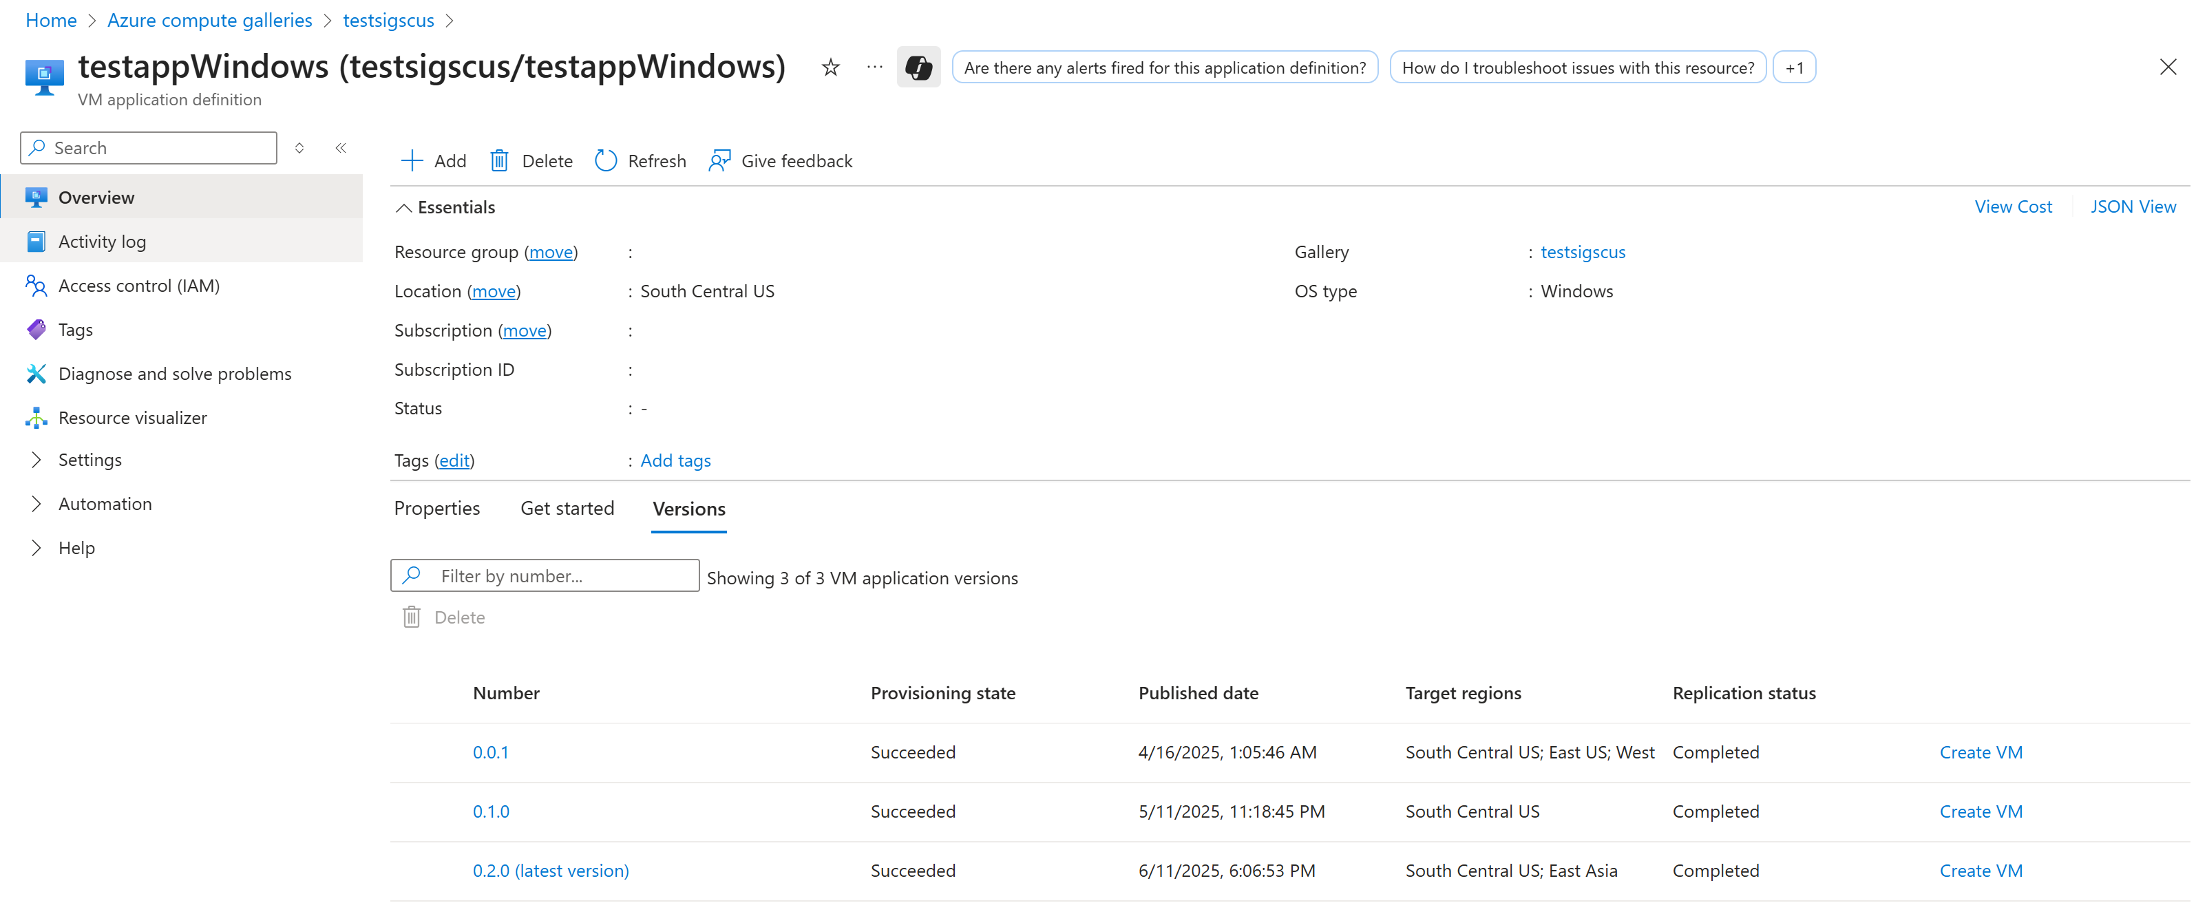Click the Copilot icon in the header
2196x903 pixels.
click(918, 67)
